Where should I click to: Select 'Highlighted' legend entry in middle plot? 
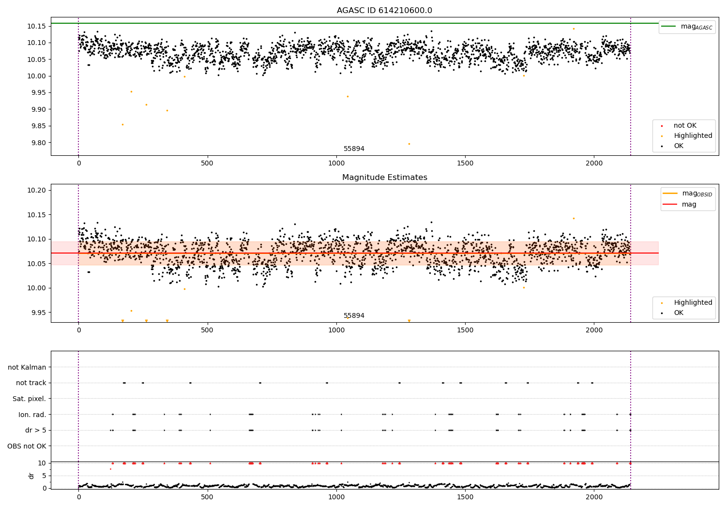click(x=693, y=303)
